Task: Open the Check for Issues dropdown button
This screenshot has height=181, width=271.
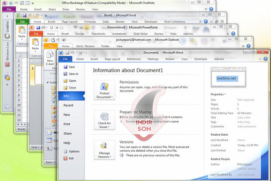Action: tap(104, 120)
